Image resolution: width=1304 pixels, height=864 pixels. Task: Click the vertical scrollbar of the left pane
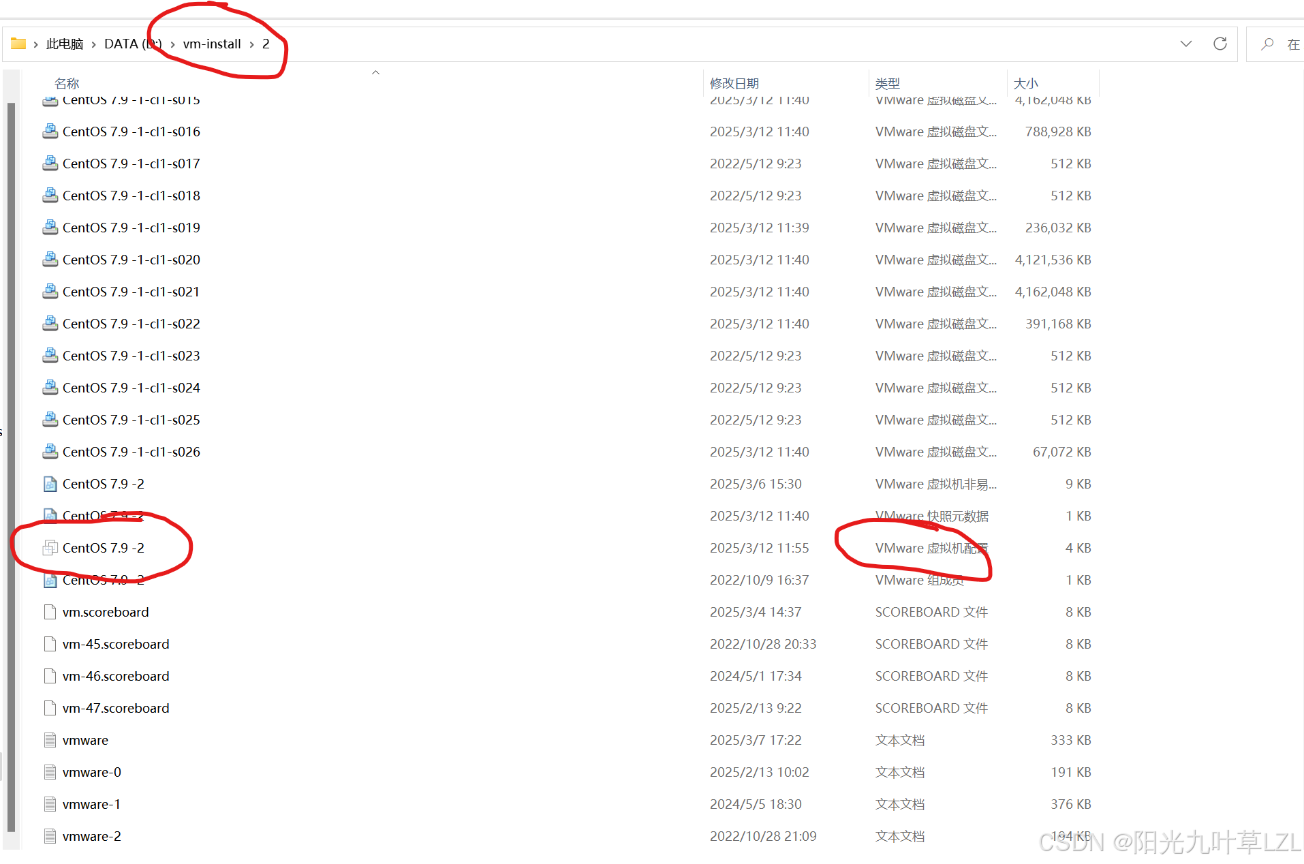pos(11,467)
